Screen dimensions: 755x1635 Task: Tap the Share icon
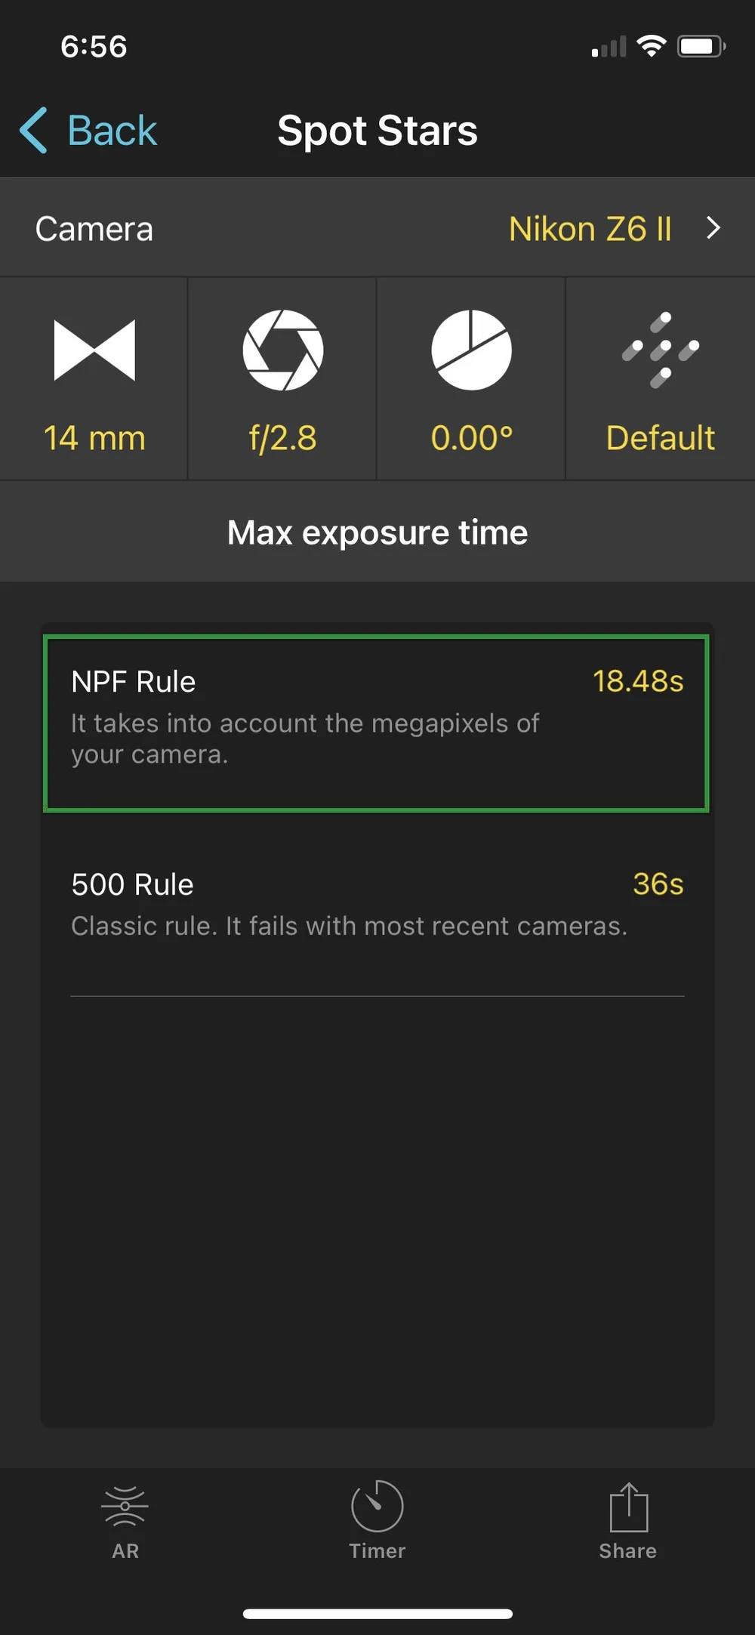628,1507
